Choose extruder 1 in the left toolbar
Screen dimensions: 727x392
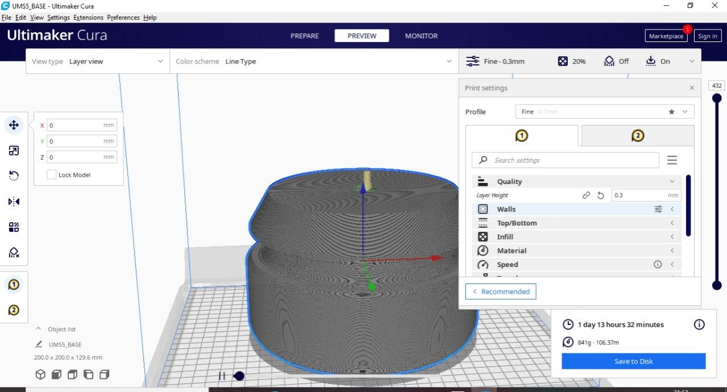[14, 285]
